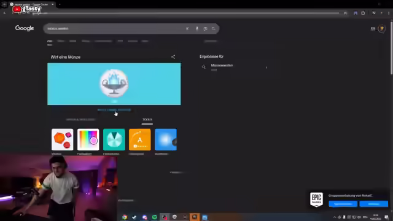Select the All results tab
393x221 pixels.
coord(50,41)
